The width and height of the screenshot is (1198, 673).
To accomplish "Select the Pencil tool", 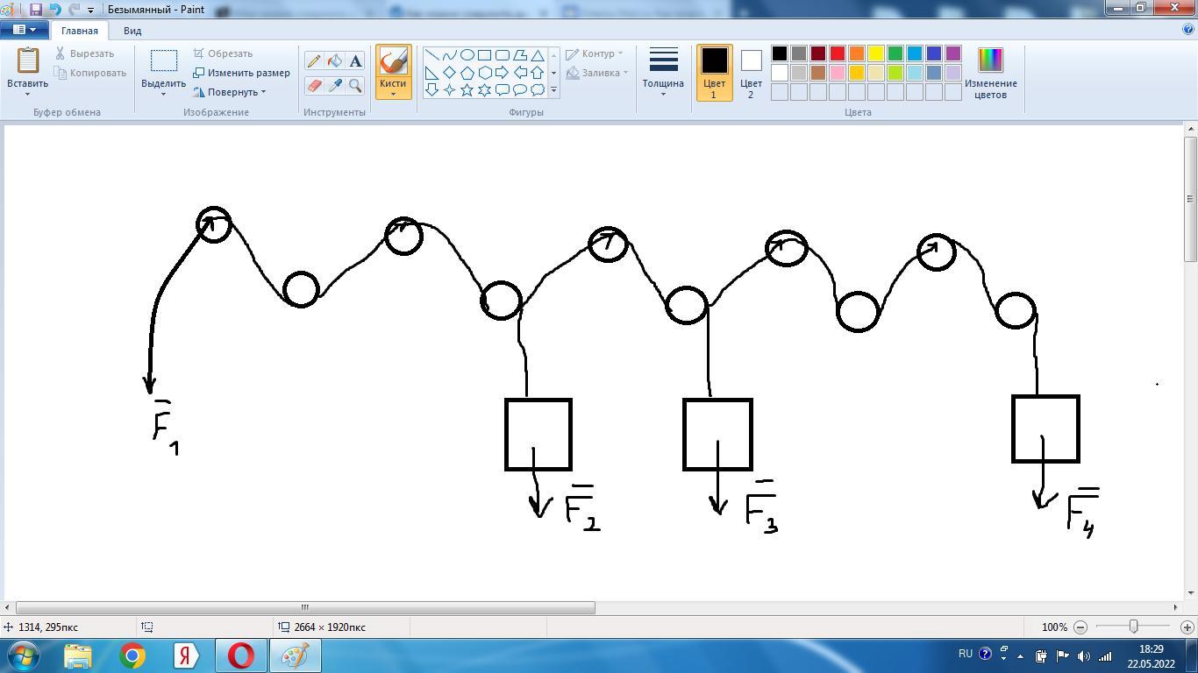I will click(314, 61).
